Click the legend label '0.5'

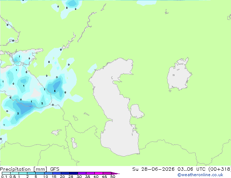[x=13, y=177]
